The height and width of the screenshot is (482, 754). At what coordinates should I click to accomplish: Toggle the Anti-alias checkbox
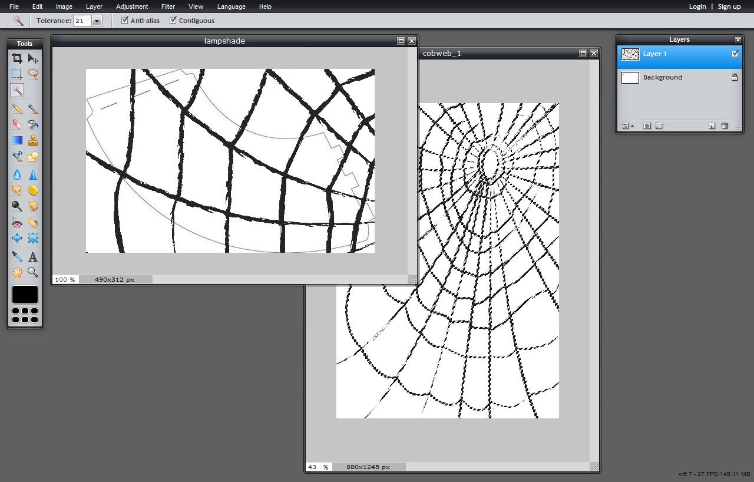coord(124,20)
